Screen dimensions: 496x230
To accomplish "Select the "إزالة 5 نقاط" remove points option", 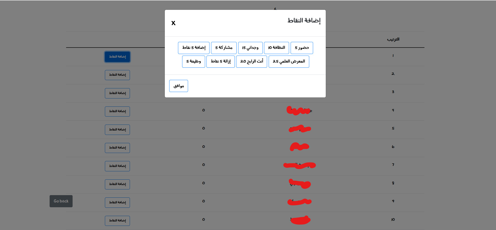I will [220, 62].
